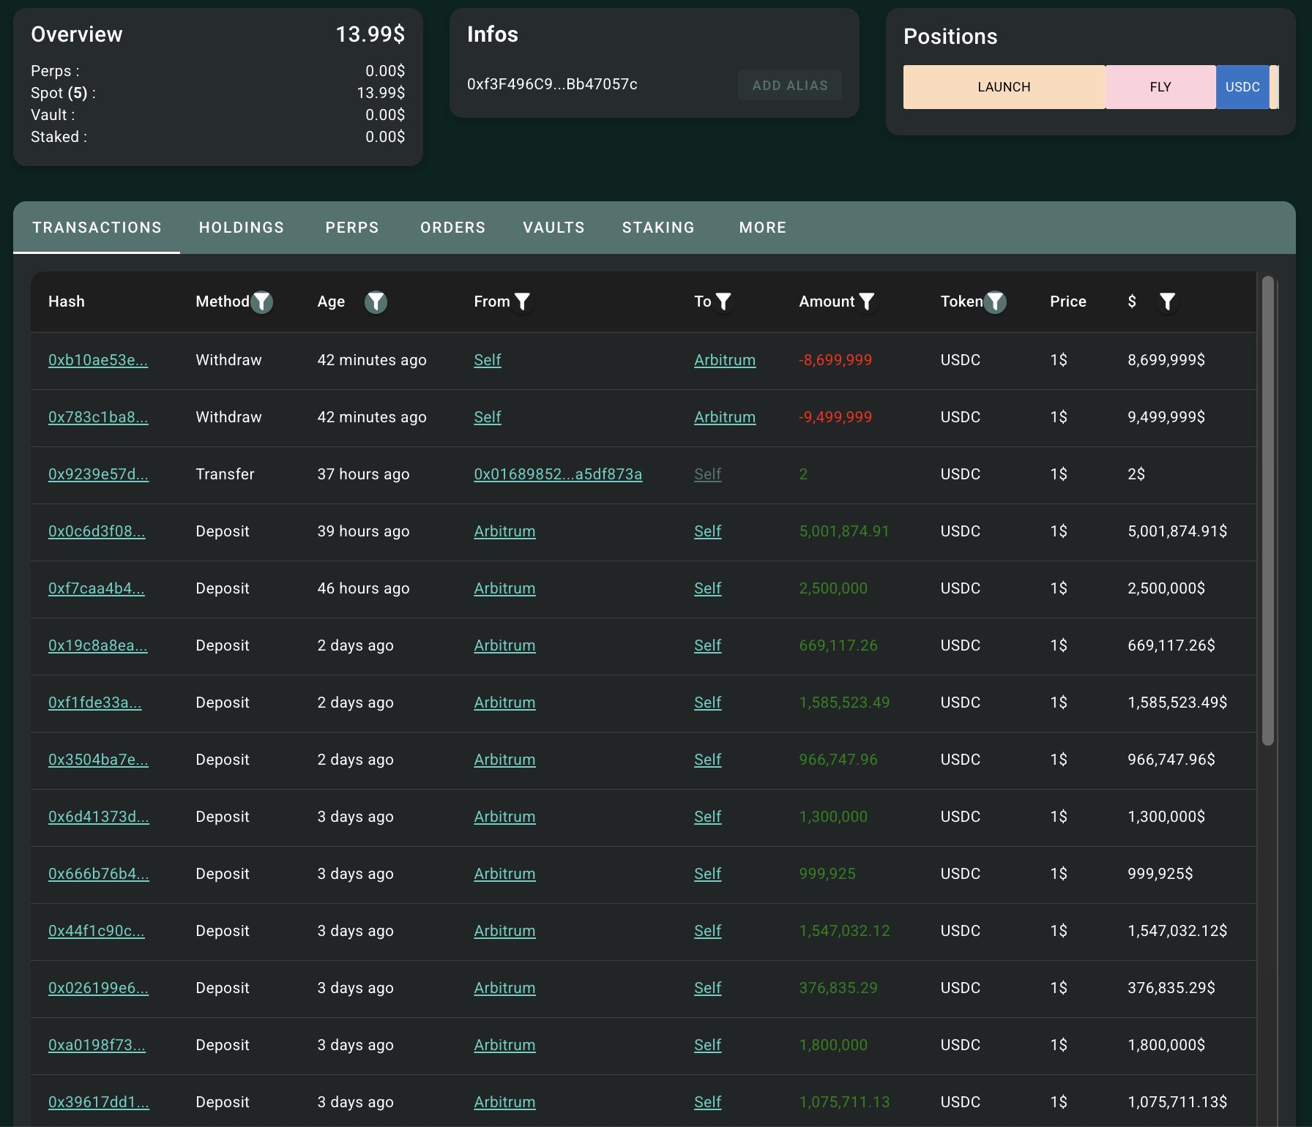Screen dimensions: 1312x1127
Task: Click the Token column filter icon
Action: tap(995, 302)
